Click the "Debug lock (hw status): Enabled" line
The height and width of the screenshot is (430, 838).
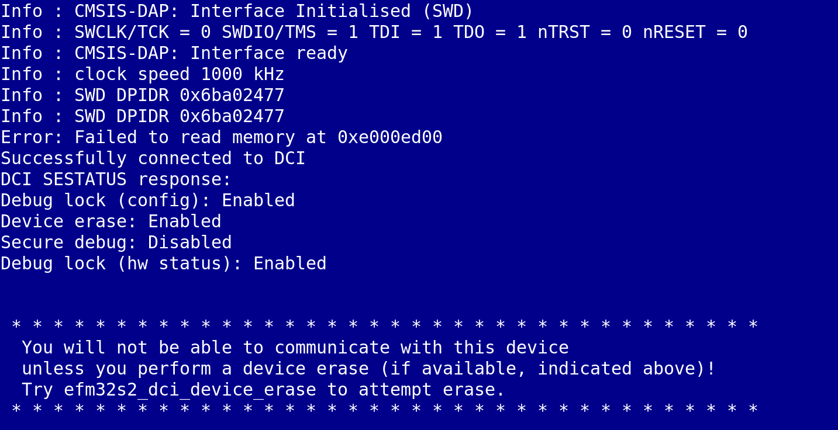164,263
